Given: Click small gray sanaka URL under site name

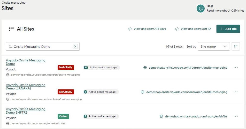Looking at the screenshot, I should [x=46, y=99].
